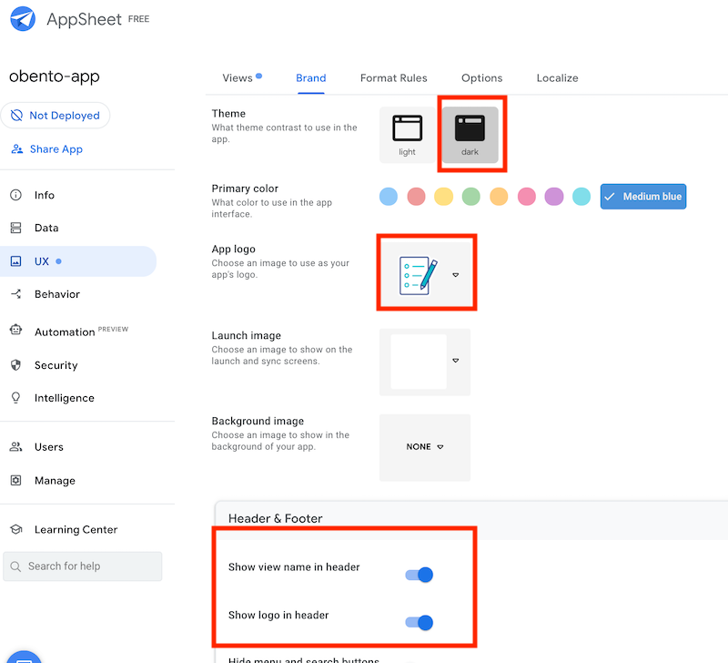Select the light theme option
728x663 pixels.
(x=407, y=135)
